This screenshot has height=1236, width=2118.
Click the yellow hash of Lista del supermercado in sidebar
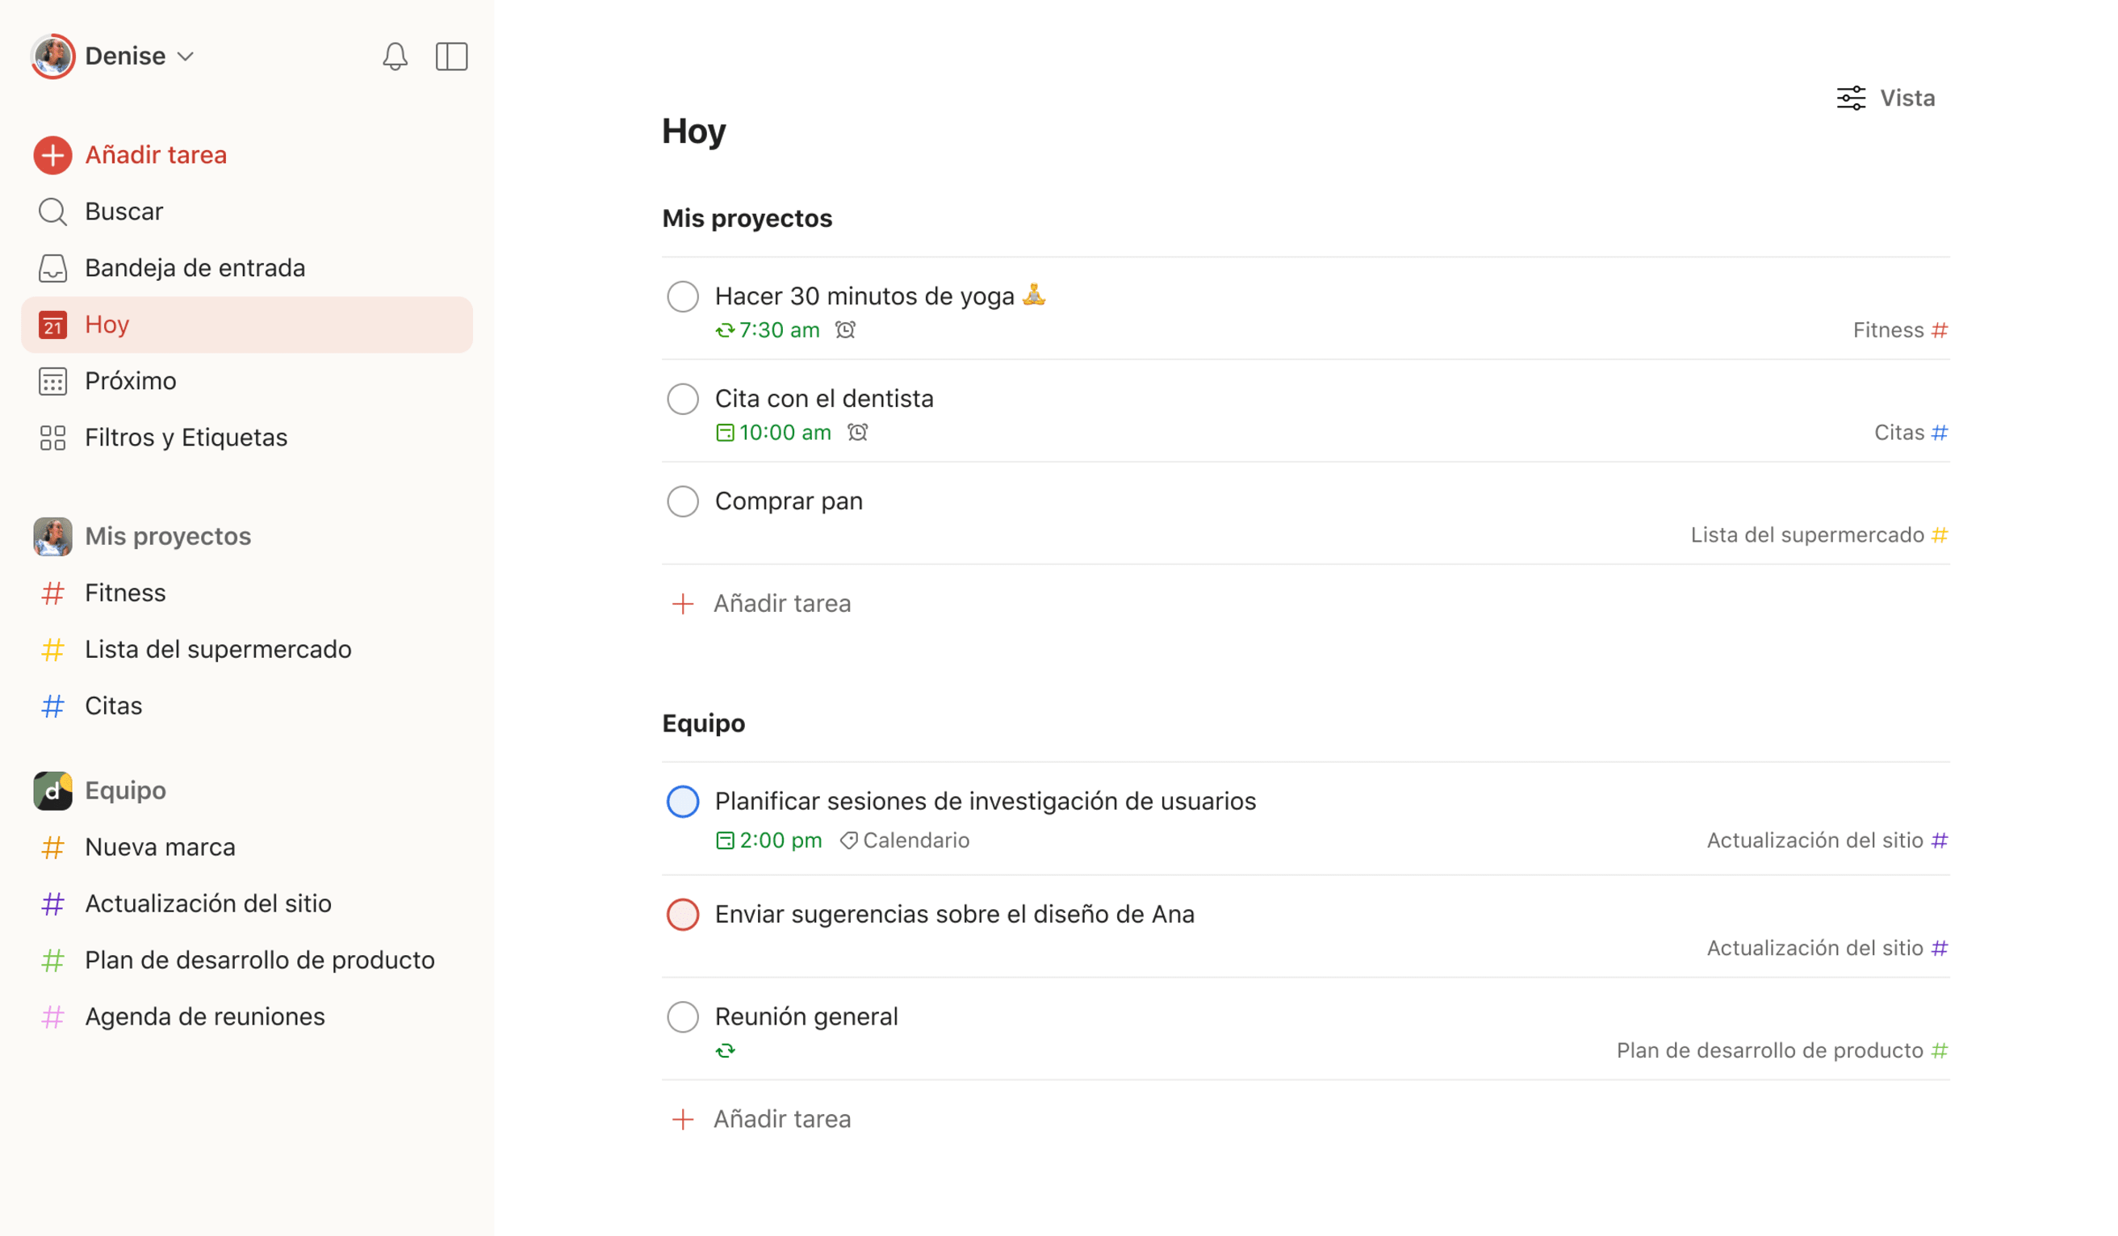(52, 649)
